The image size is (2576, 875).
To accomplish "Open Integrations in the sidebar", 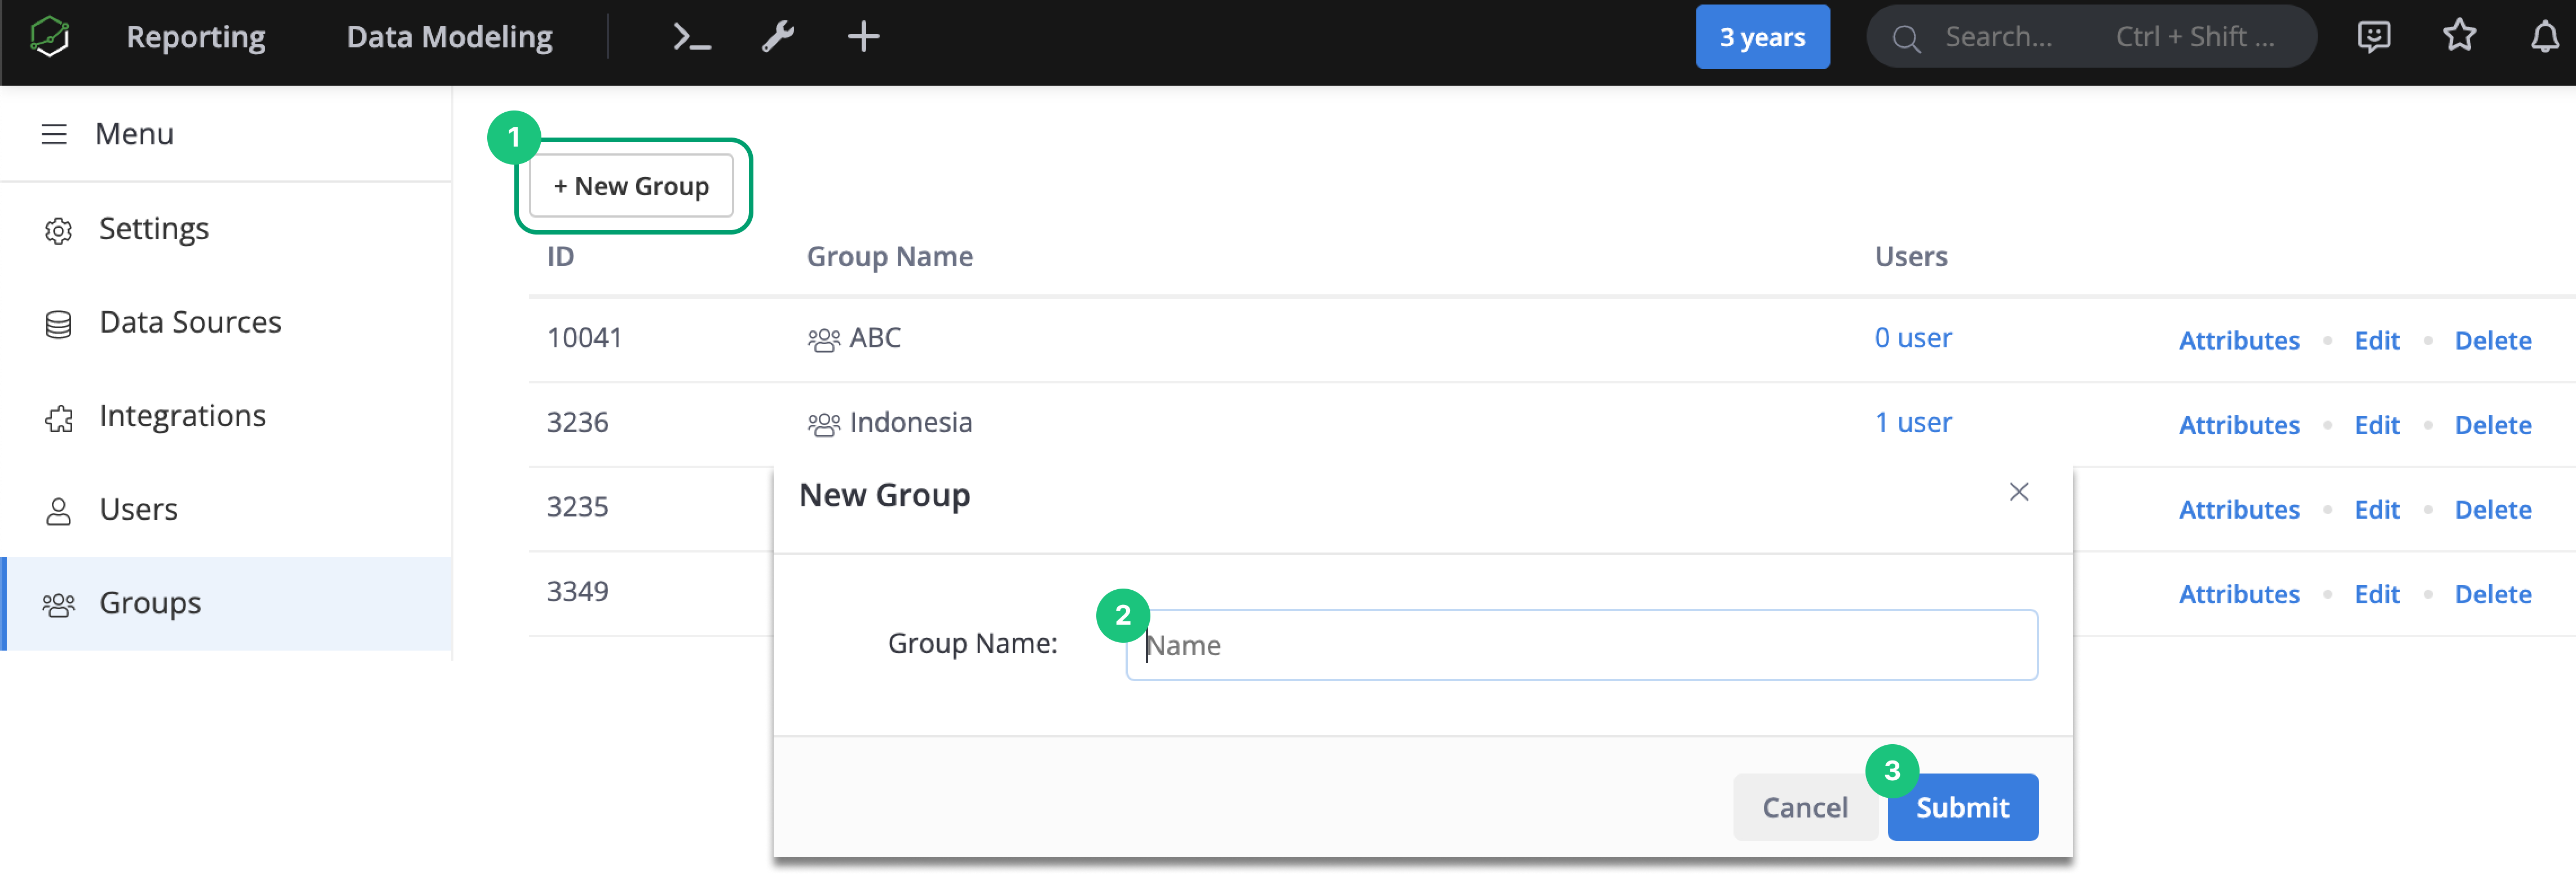I will 227,416.
